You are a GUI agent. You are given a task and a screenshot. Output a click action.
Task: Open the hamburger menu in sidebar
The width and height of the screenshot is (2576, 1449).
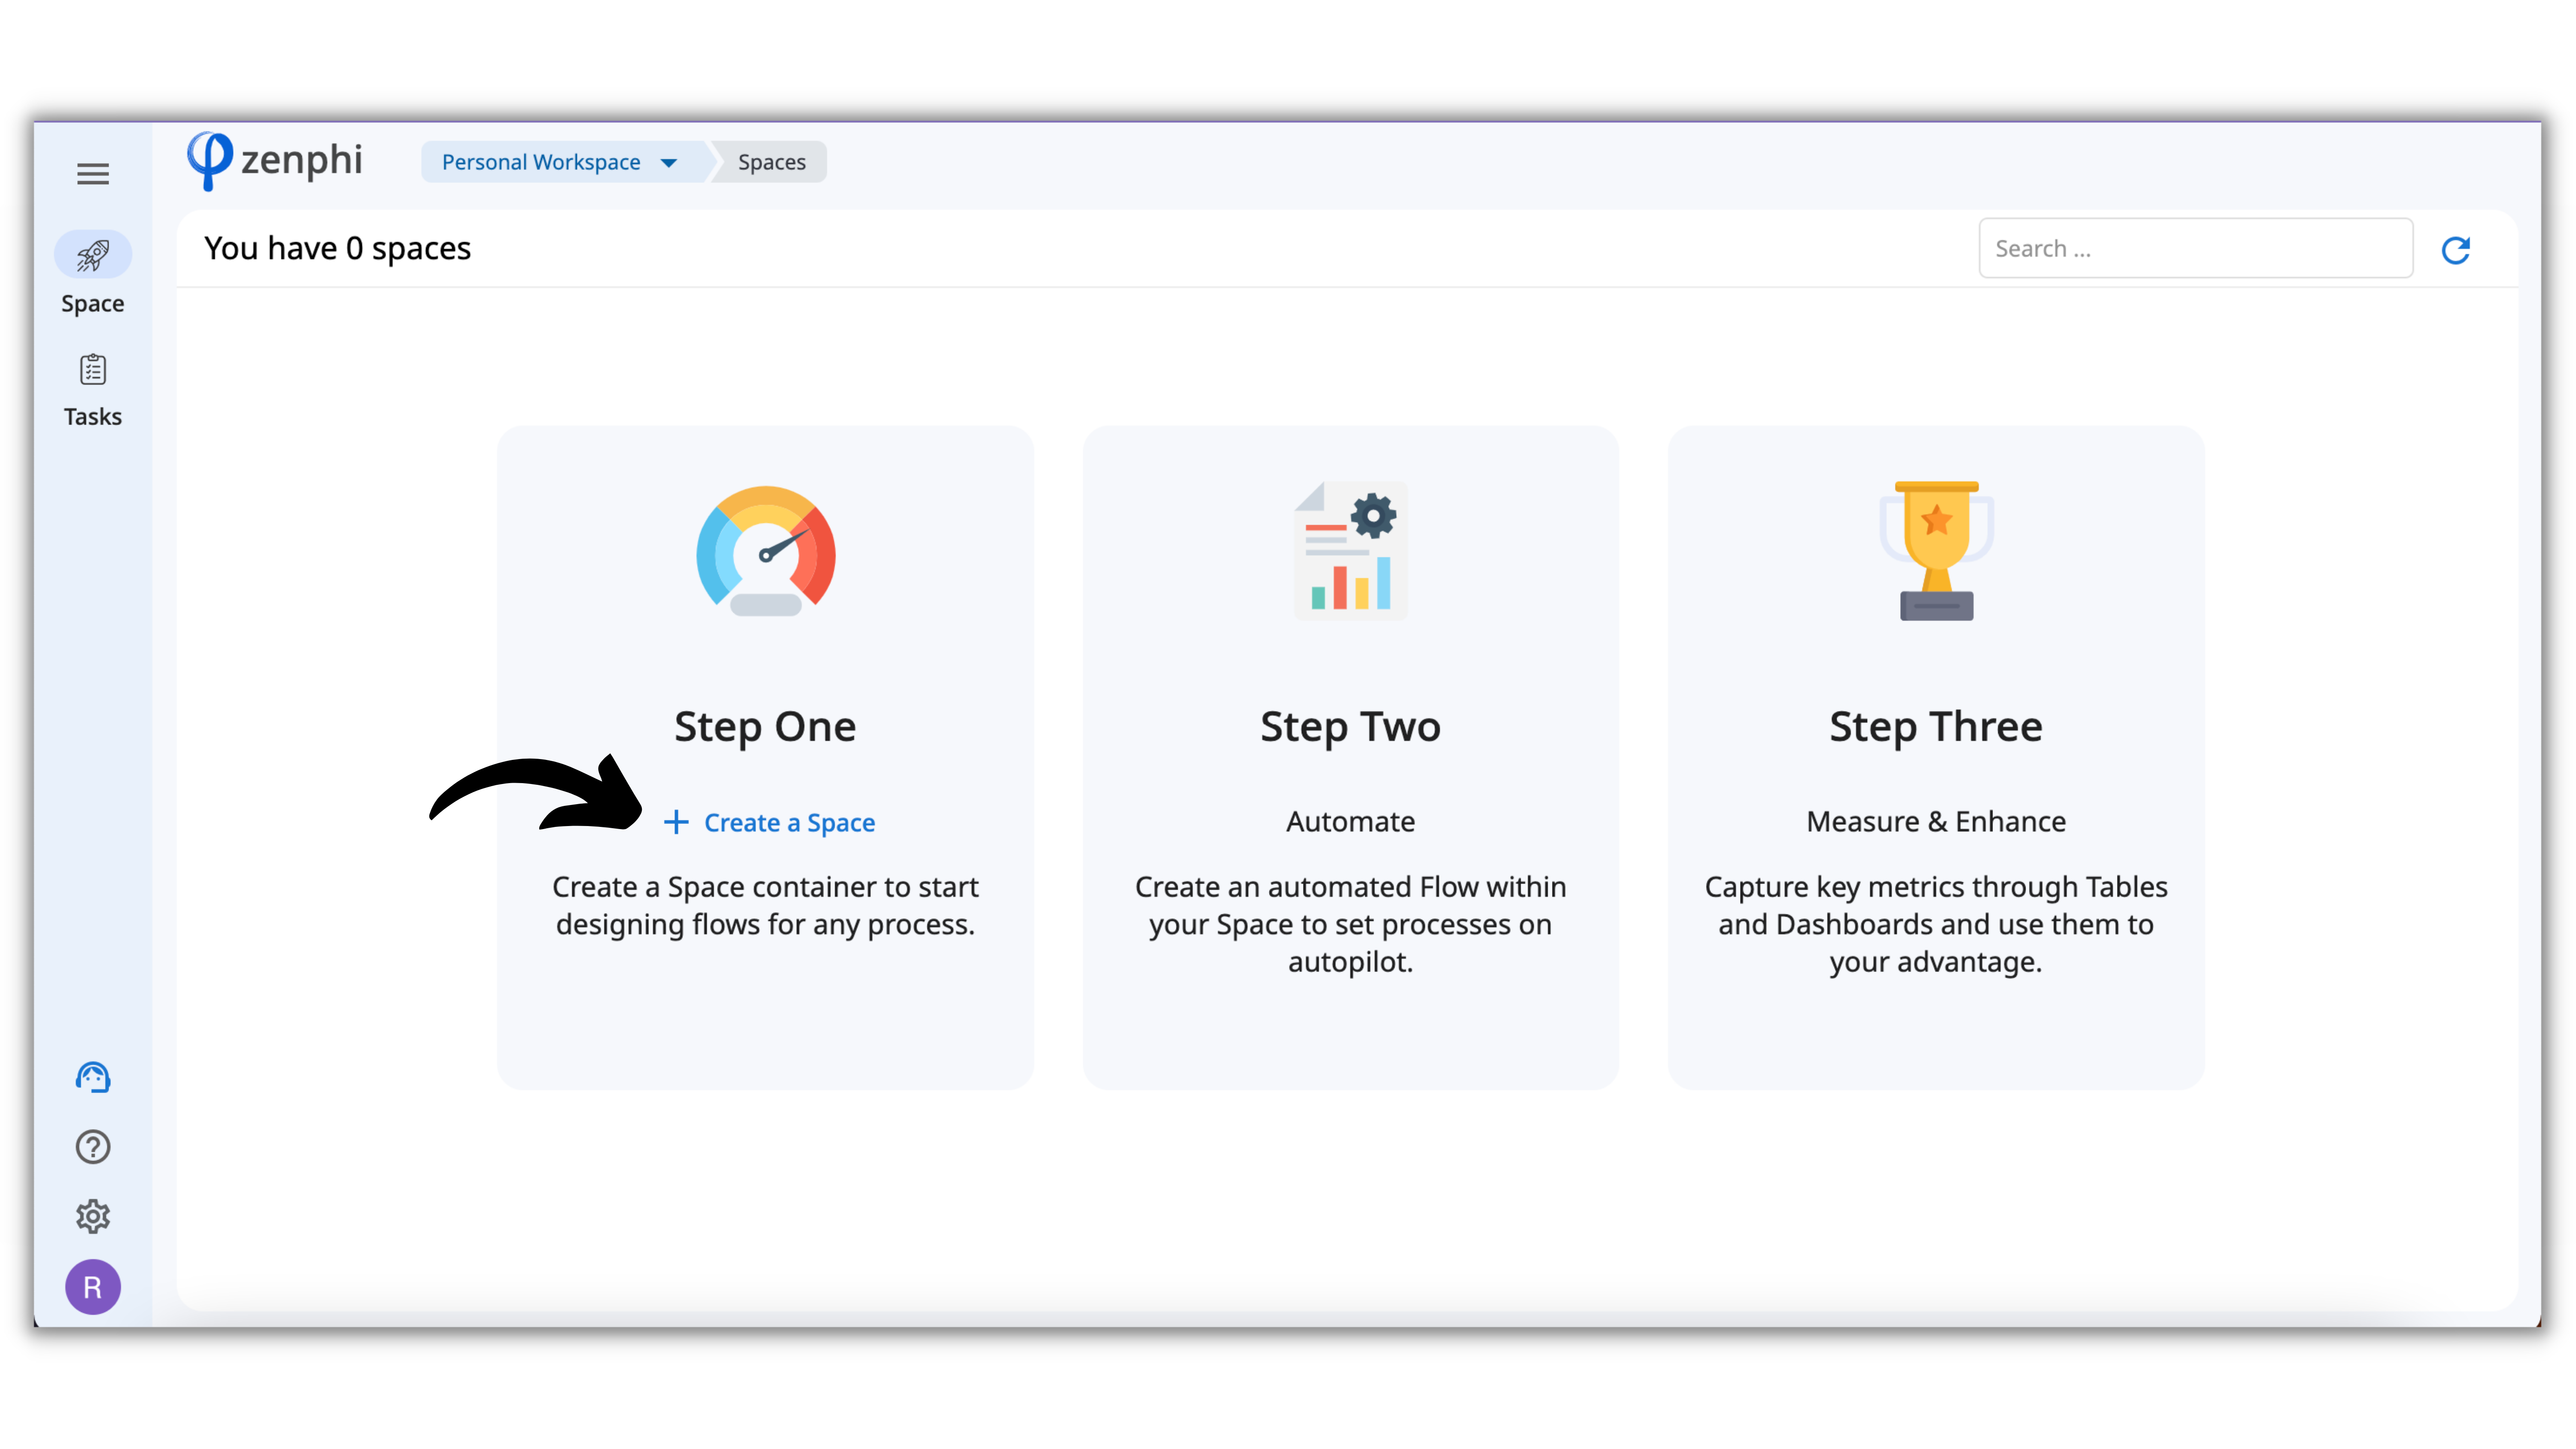(x=93, y=174)
